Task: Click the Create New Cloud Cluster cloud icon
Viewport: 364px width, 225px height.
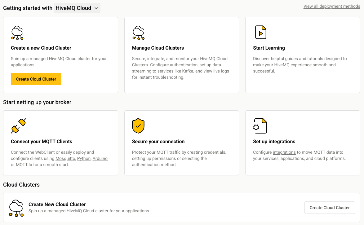Action: (x=16, y=208)
